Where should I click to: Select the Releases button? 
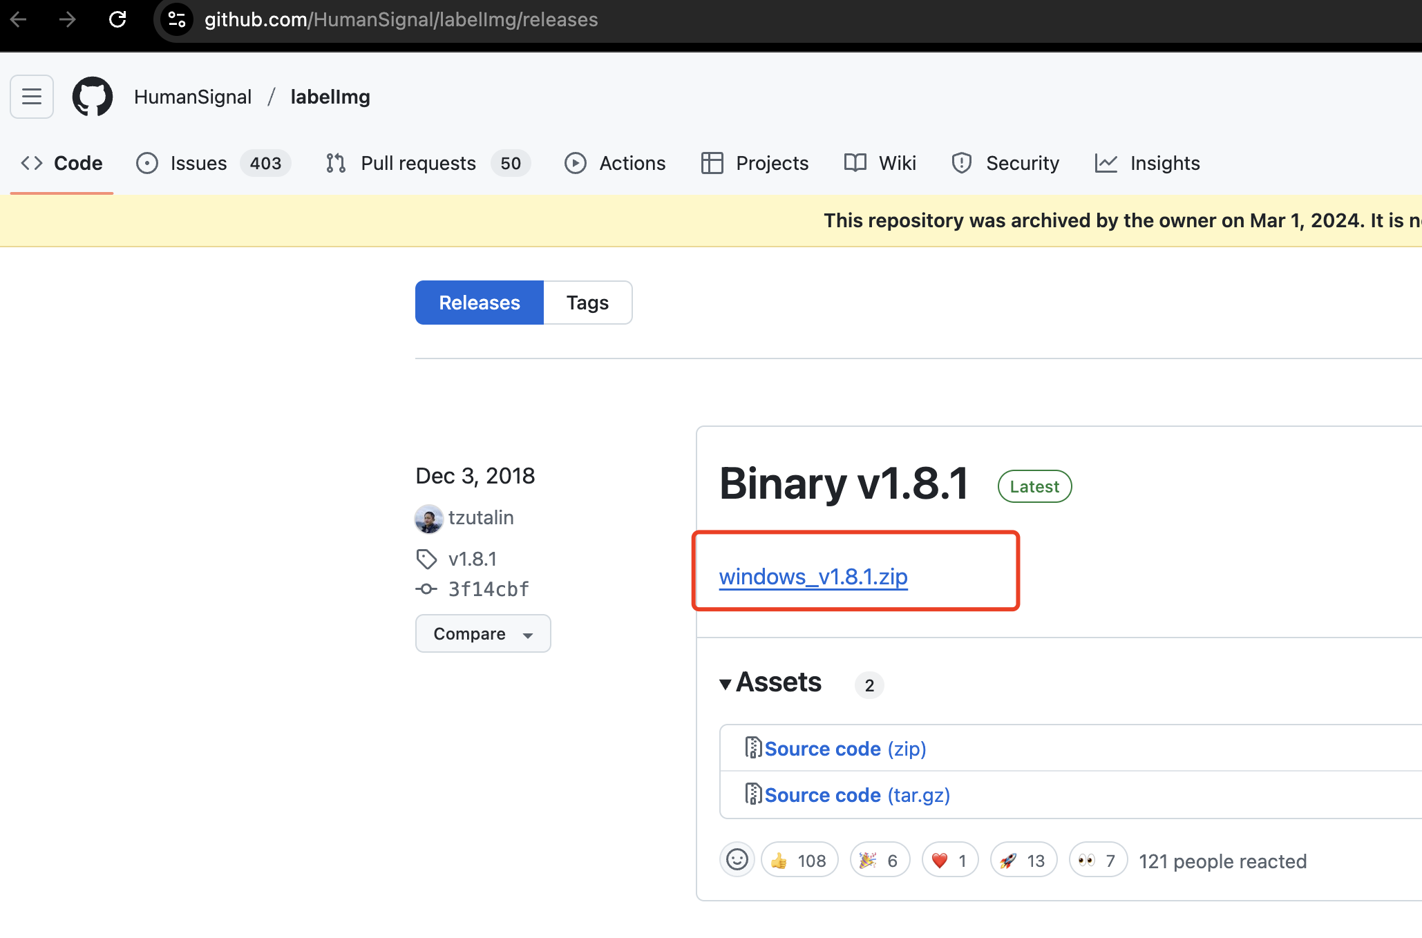point(480,303)
